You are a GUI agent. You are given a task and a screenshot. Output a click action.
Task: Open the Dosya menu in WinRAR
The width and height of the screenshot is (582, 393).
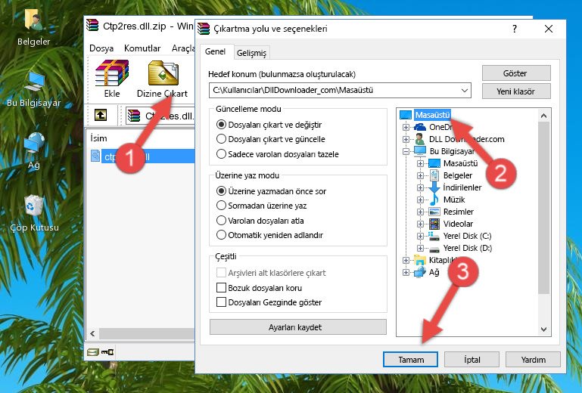[101, 48]
